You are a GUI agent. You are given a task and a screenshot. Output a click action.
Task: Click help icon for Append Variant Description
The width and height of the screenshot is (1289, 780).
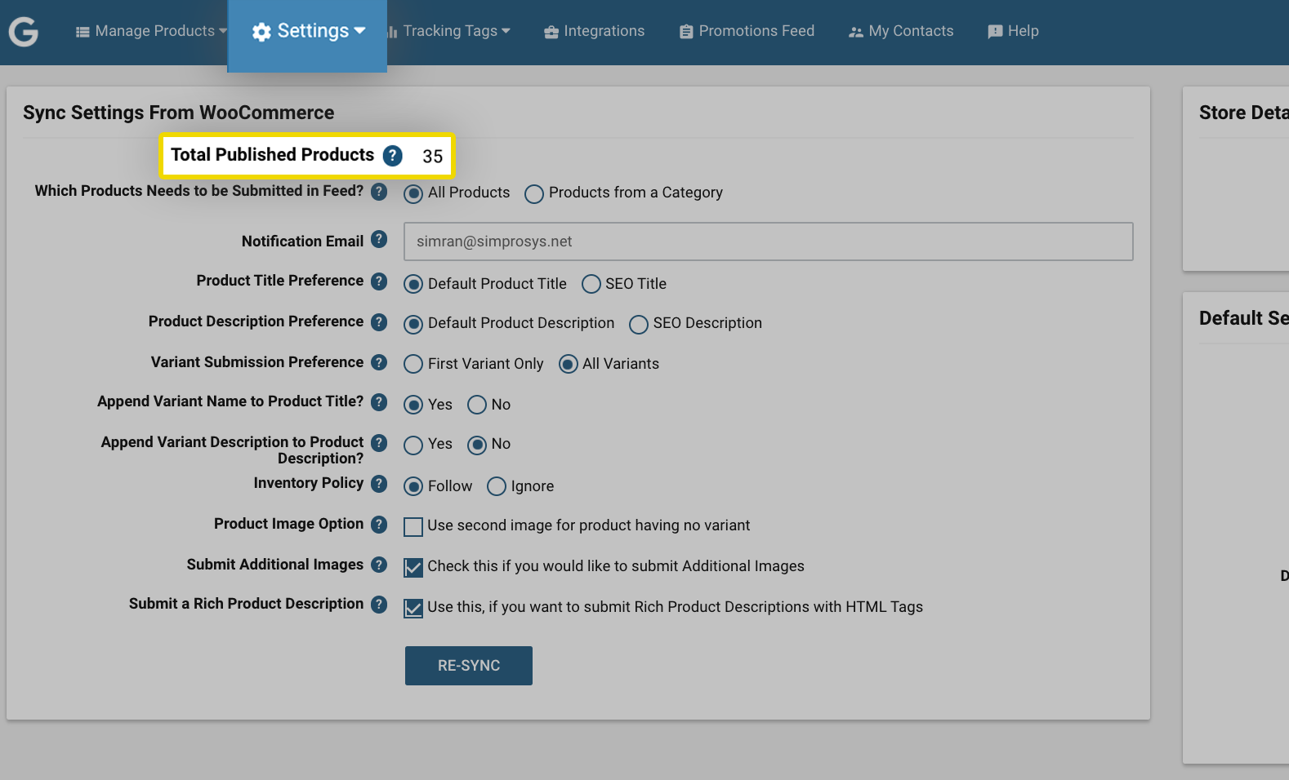(379, 442)
